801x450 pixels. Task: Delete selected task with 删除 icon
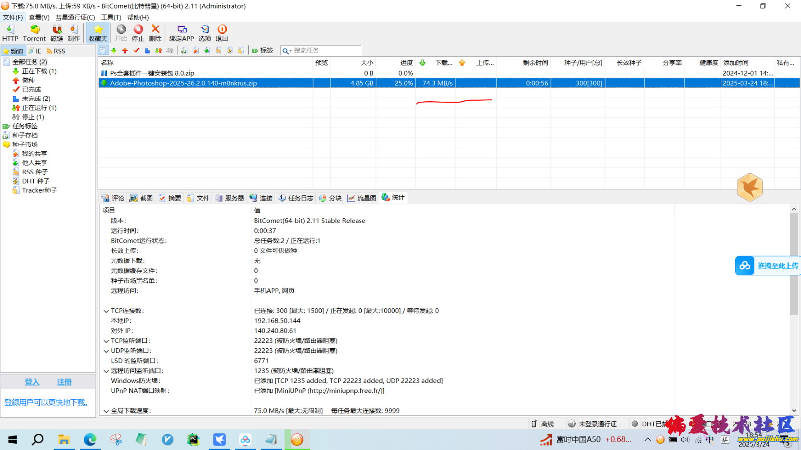point(155,33)
